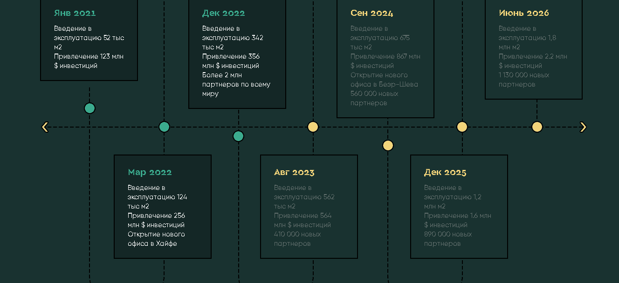Screen dimensions: 619x283
Task: Click the Июнь 2026 card heading
Action: (524, 13)
